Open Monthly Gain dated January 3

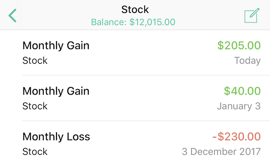135,98
